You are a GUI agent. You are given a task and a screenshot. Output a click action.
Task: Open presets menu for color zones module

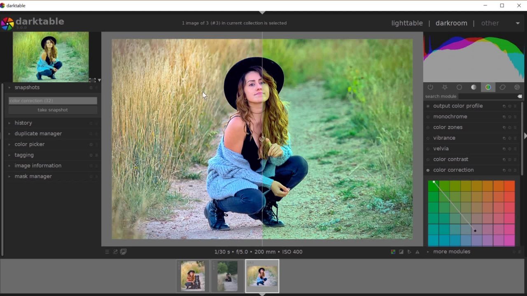coord(515,127)
